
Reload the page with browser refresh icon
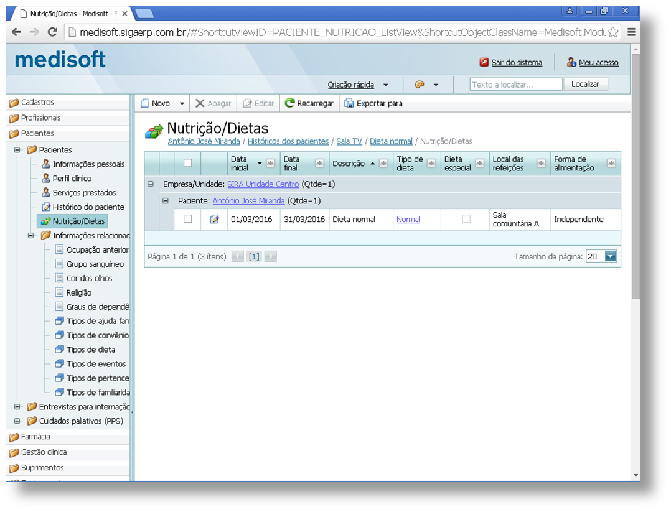point(52,32)
